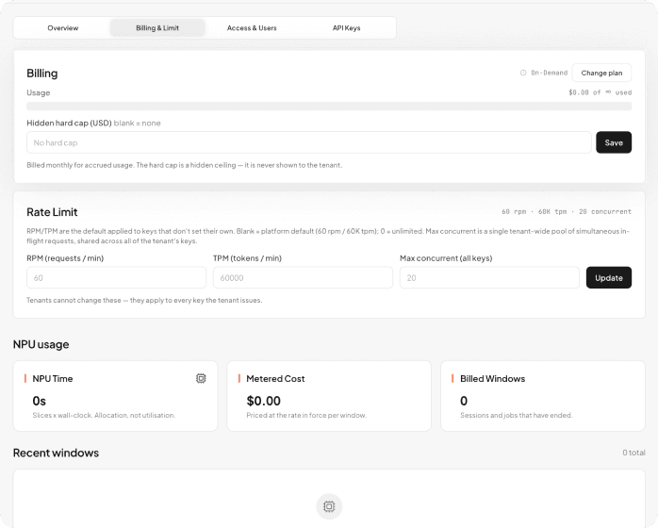Click the NPU Time card title
This screenshot has height=528, width=658.
coord(53,379)
